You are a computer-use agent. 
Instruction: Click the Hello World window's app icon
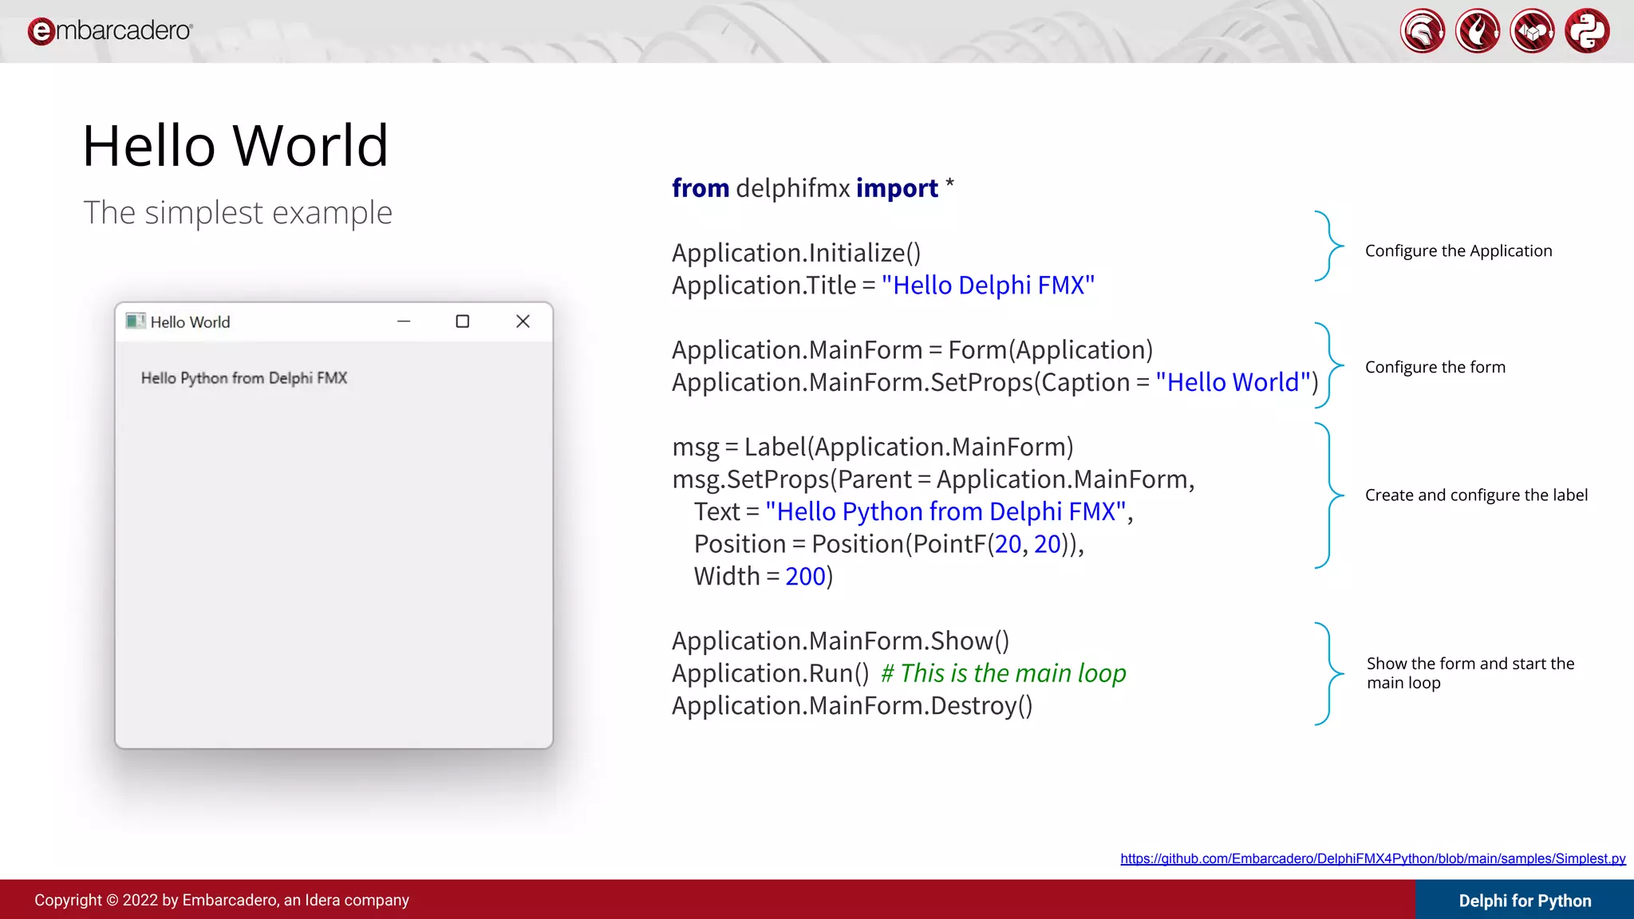point(136,321)
